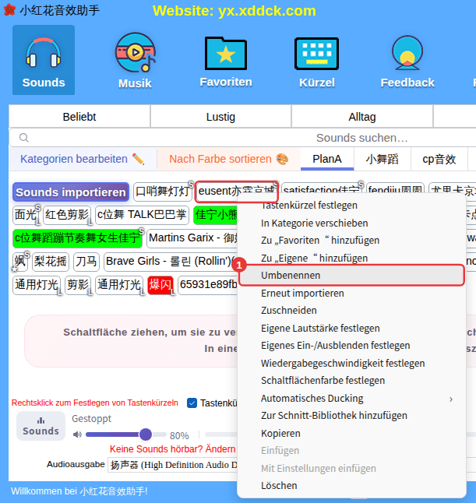Click the Sounds suchen search field
The height and width of the screenshot is (503, 476).
pos(244,138)
